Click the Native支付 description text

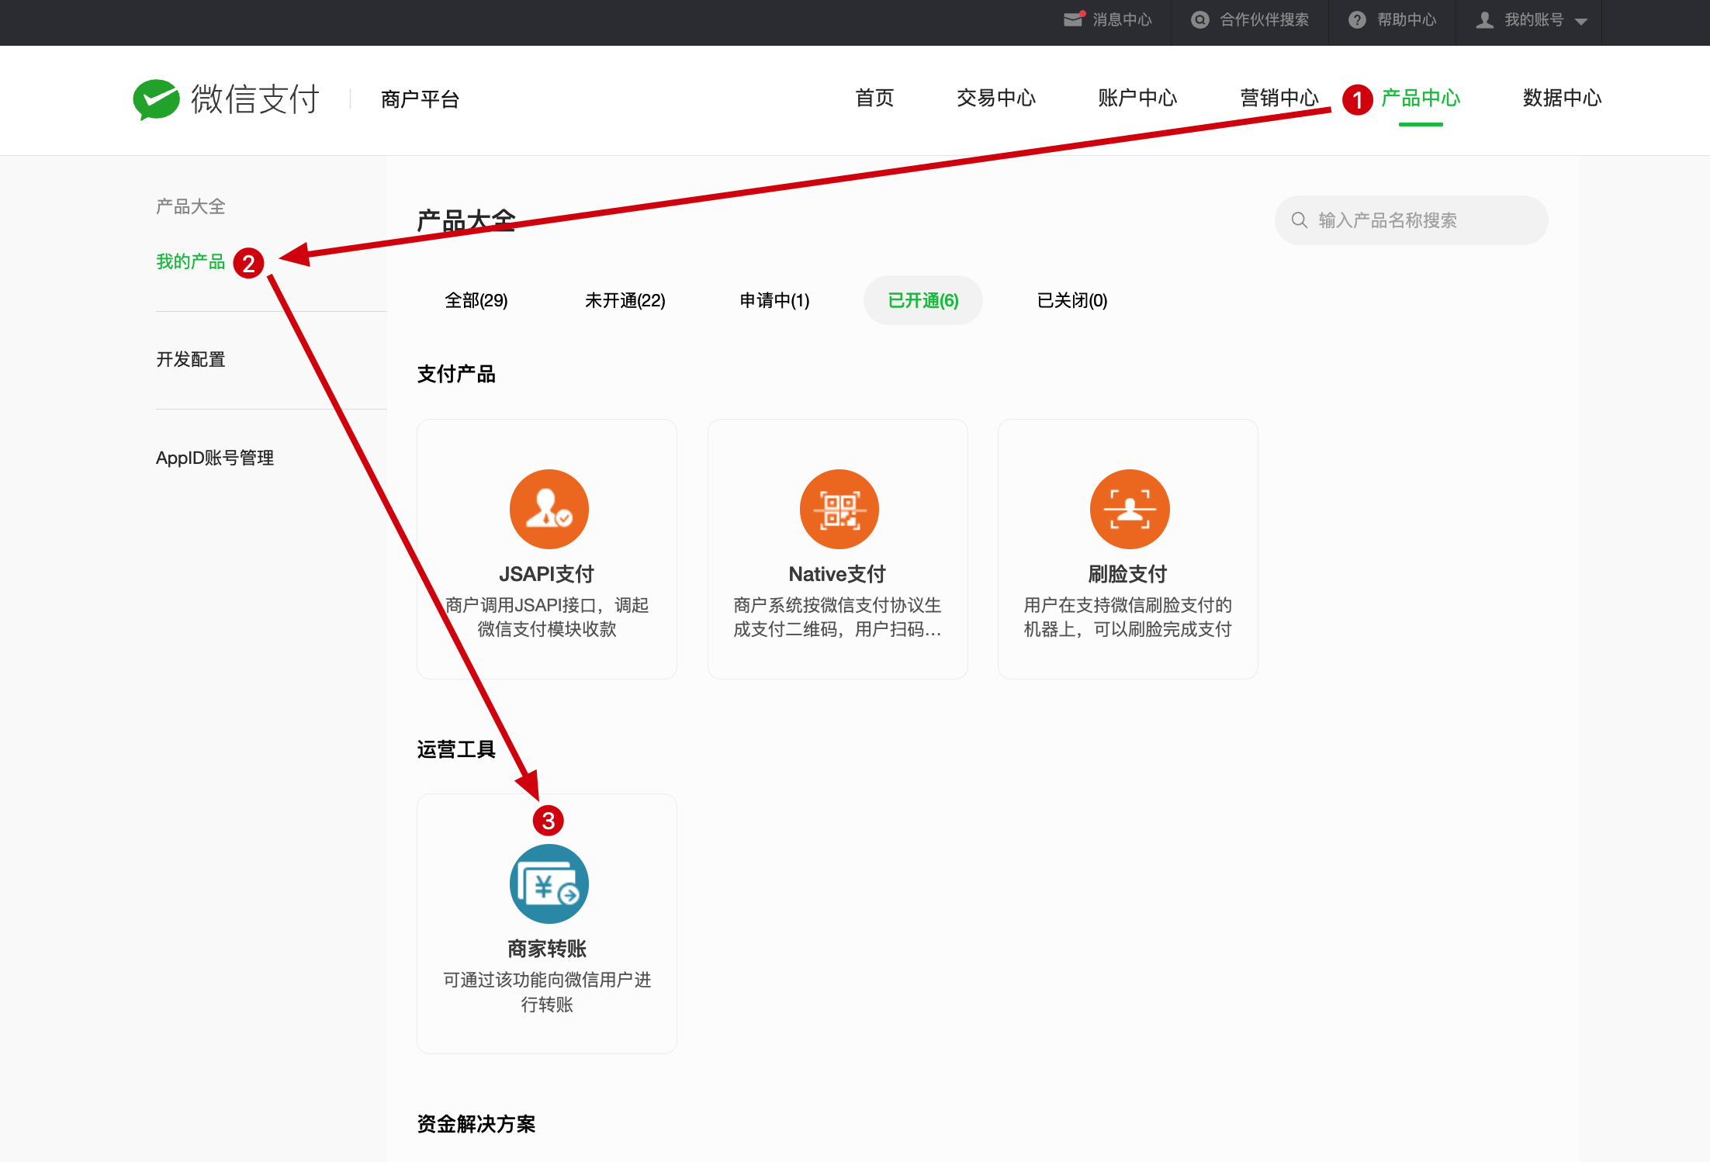[837, 617]
